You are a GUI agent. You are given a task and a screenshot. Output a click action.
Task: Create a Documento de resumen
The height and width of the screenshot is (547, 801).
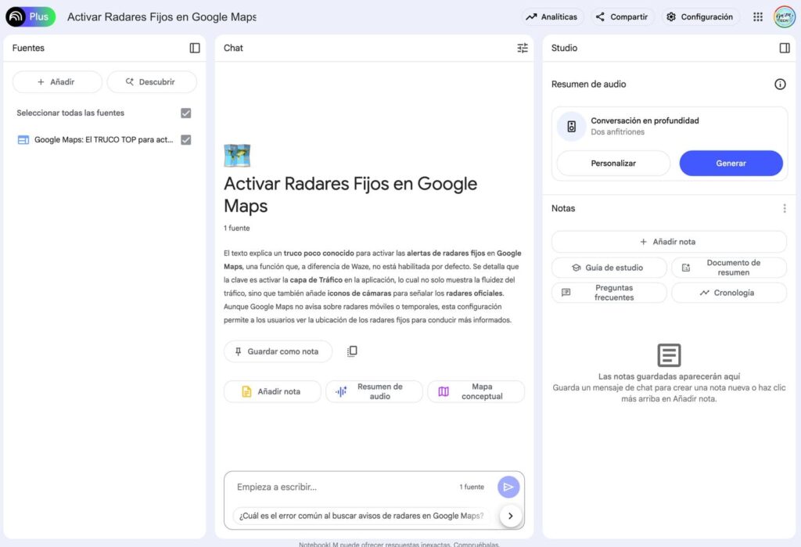pos(729,268)
